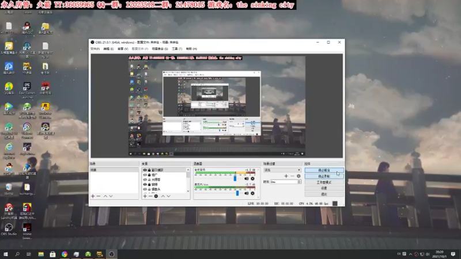Move the selected scene down

(x=111, y=196)
